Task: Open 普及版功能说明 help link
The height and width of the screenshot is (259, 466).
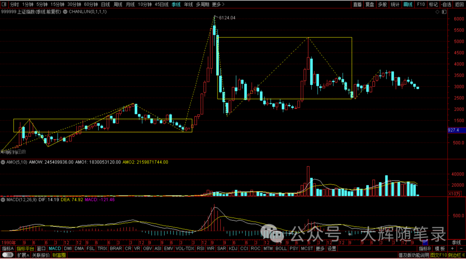Action: [x=414, y=255]
